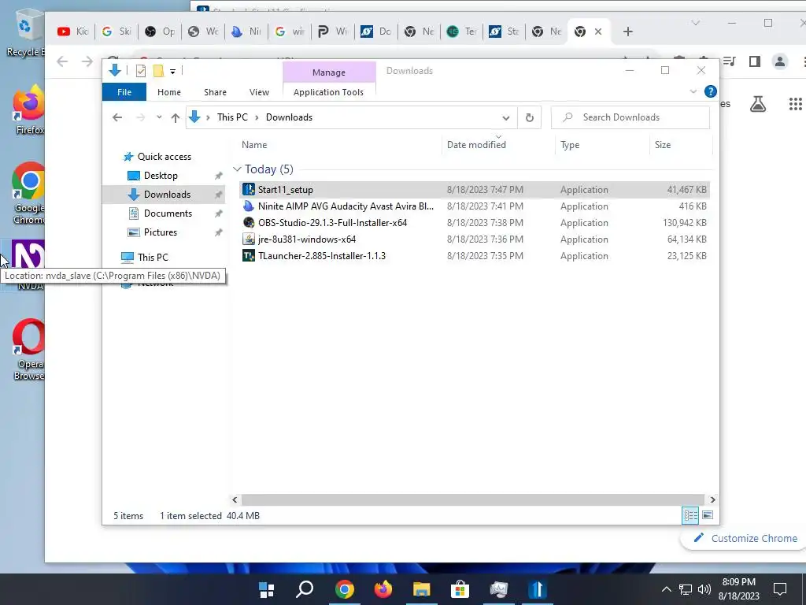Screen dimensions: 806x605
Task: Open taskbar Search magnifier
Action: point(305,589)
